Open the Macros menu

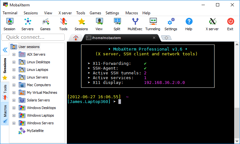[132, 13]
